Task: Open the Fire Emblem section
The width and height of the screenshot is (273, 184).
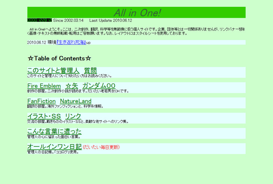Action: click(44, 86)
